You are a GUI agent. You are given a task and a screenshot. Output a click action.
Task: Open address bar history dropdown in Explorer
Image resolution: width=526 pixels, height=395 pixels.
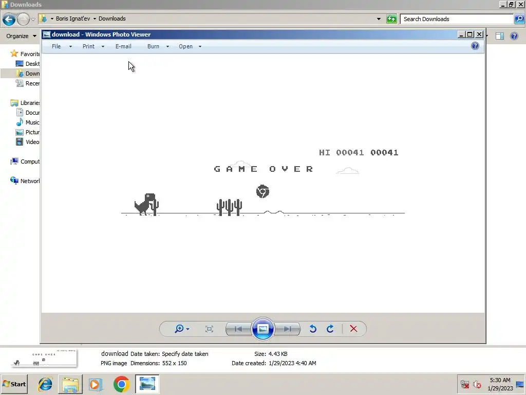379,19
